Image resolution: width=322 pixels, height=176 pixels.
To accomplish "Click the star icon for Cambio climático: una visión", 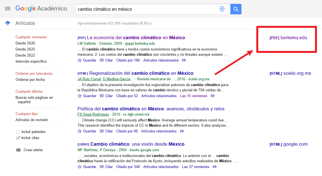I will (79, 167).
